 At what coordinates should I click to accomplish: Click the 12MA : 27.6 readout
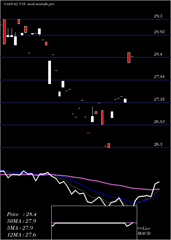(21, 235)
